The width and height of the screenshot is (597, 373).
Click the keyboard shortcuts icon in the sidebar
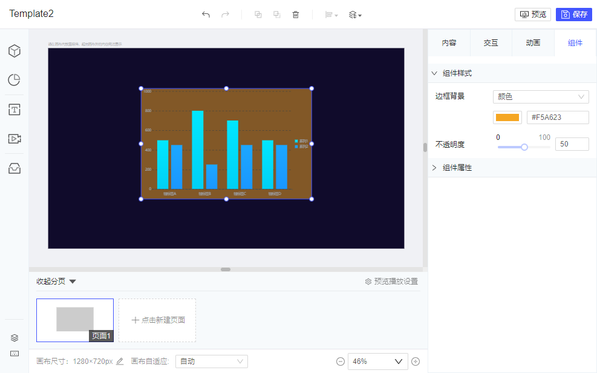[15, 354]
